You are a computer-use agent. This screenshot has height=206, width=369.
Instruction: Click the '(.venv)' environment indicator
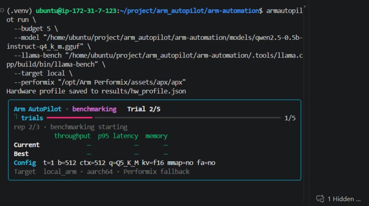19,11
